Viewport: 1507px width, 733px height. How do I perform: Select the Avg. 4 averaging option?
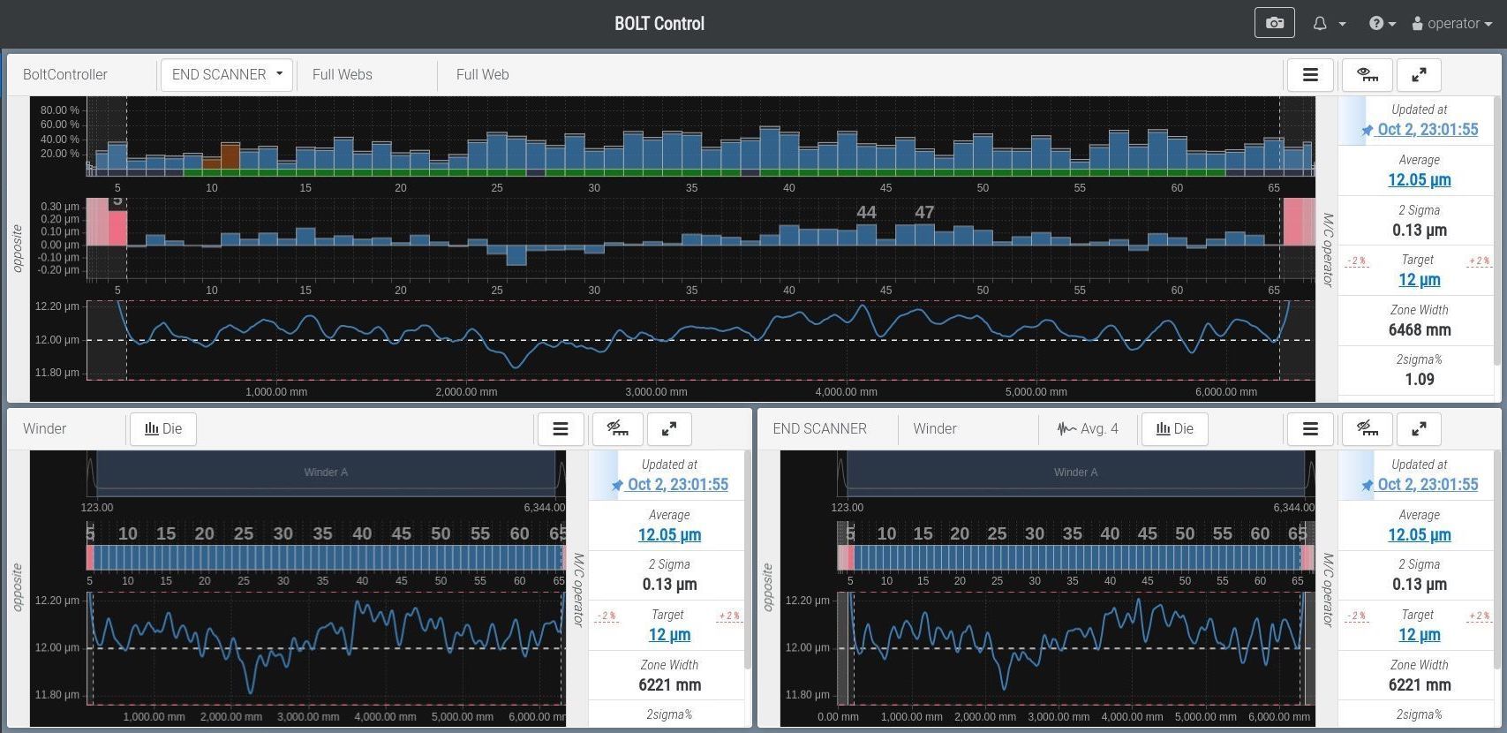[x=1088, y=429]
